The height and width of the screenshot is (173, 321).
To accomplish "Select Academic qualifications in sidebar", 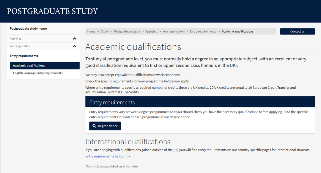I will point(45,66).
